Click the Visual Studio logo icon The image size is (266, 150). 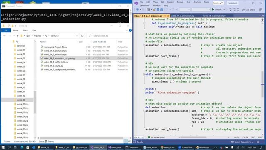(136, 3)
